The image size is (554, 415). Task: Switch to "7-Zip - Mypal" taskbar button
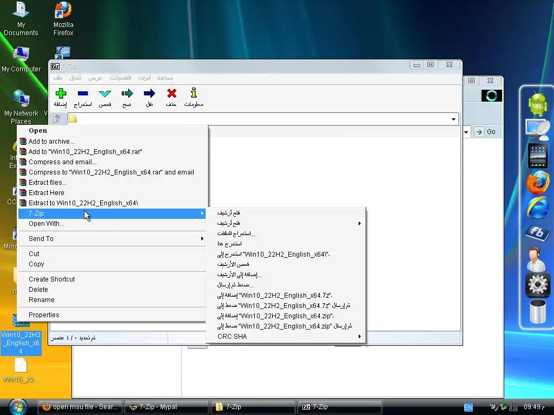coord(167,407)
